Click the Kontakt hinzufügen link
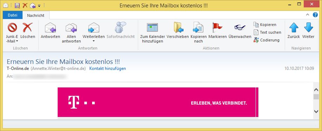This screenshot has width=322, height=131. (108, 68)
